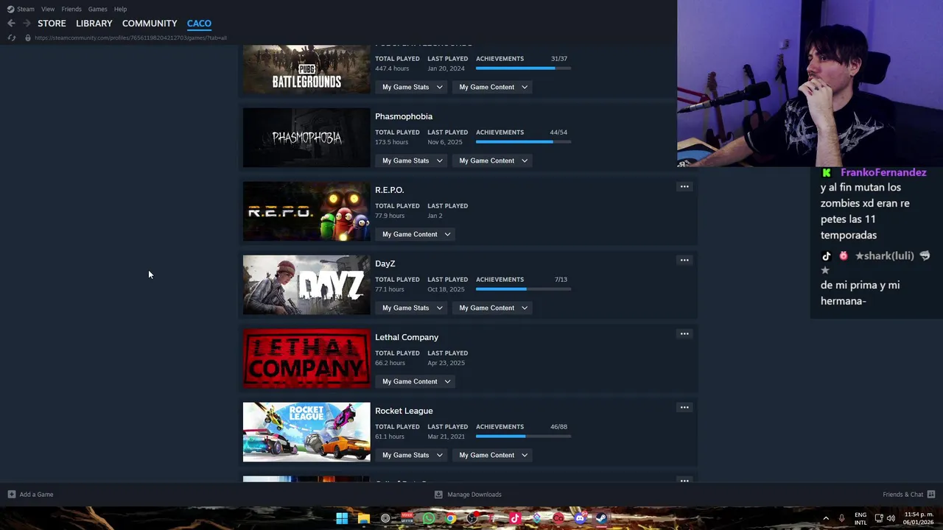The width and height of the screenshot is (943, 530).
Task: Expand My Game Content for Phasmophobia
Action: pyautogui.click(x=494, y=160)
